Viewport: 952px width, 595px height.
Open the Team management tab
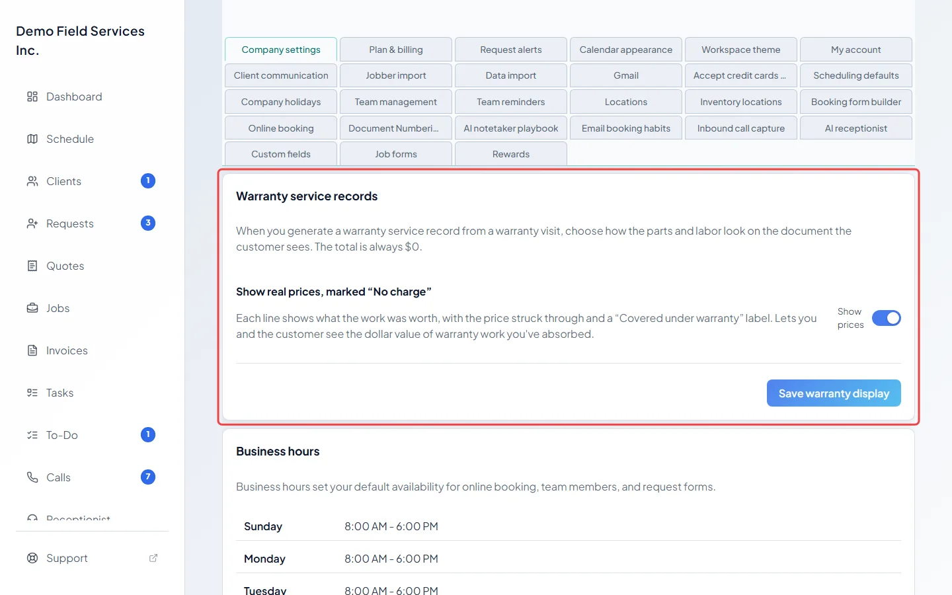coord(396,102)
